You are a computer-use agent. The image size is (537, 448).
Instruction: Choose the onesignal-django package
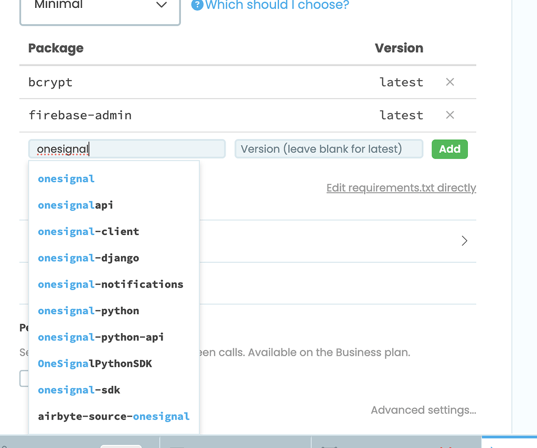click(x=88, y=258)
